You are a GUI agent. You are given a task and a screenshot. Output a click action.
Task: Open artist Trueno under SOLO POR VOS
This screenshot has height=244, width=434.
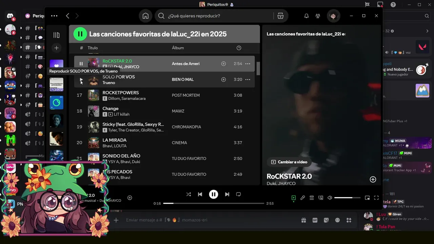coord(109,83)
